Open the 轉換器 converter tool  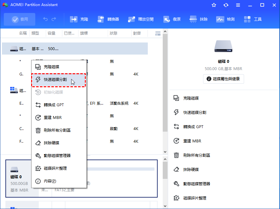108,19
